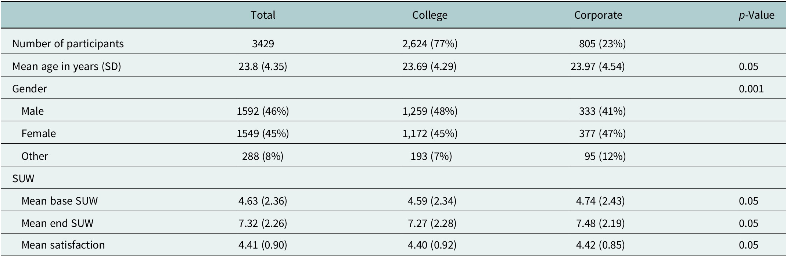Click the Other gender row label
Image resolution: width=787 pixels, height=257 pixels.
35,156
